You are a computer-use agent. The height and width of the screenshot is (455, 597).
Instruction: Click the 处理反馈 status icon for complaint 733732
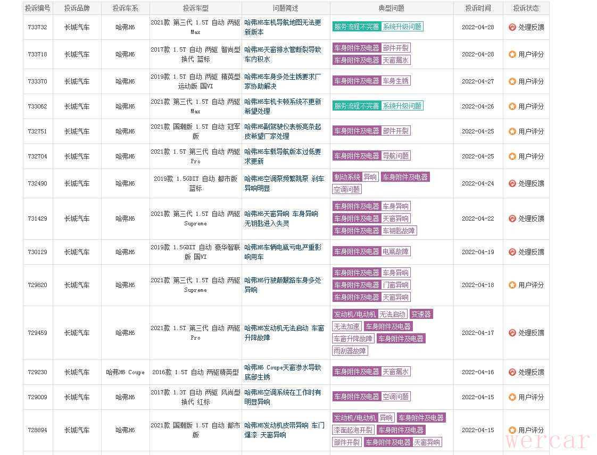(512, 27)
